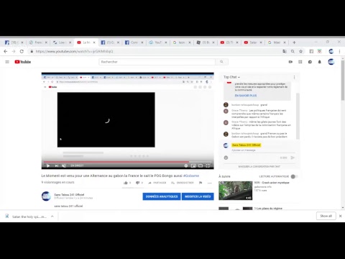Open more actions ellipsis under video
The height and width of the screenshot is (259, 345).
tap(210, 183)
